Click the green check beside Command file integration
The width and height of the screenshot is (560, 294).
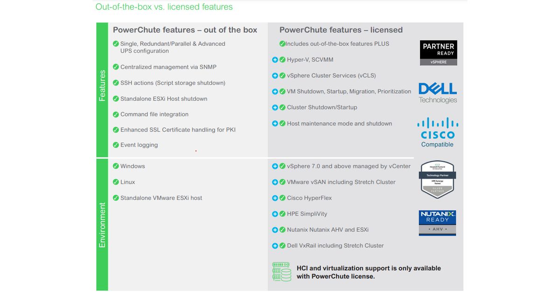coord(116,114)
